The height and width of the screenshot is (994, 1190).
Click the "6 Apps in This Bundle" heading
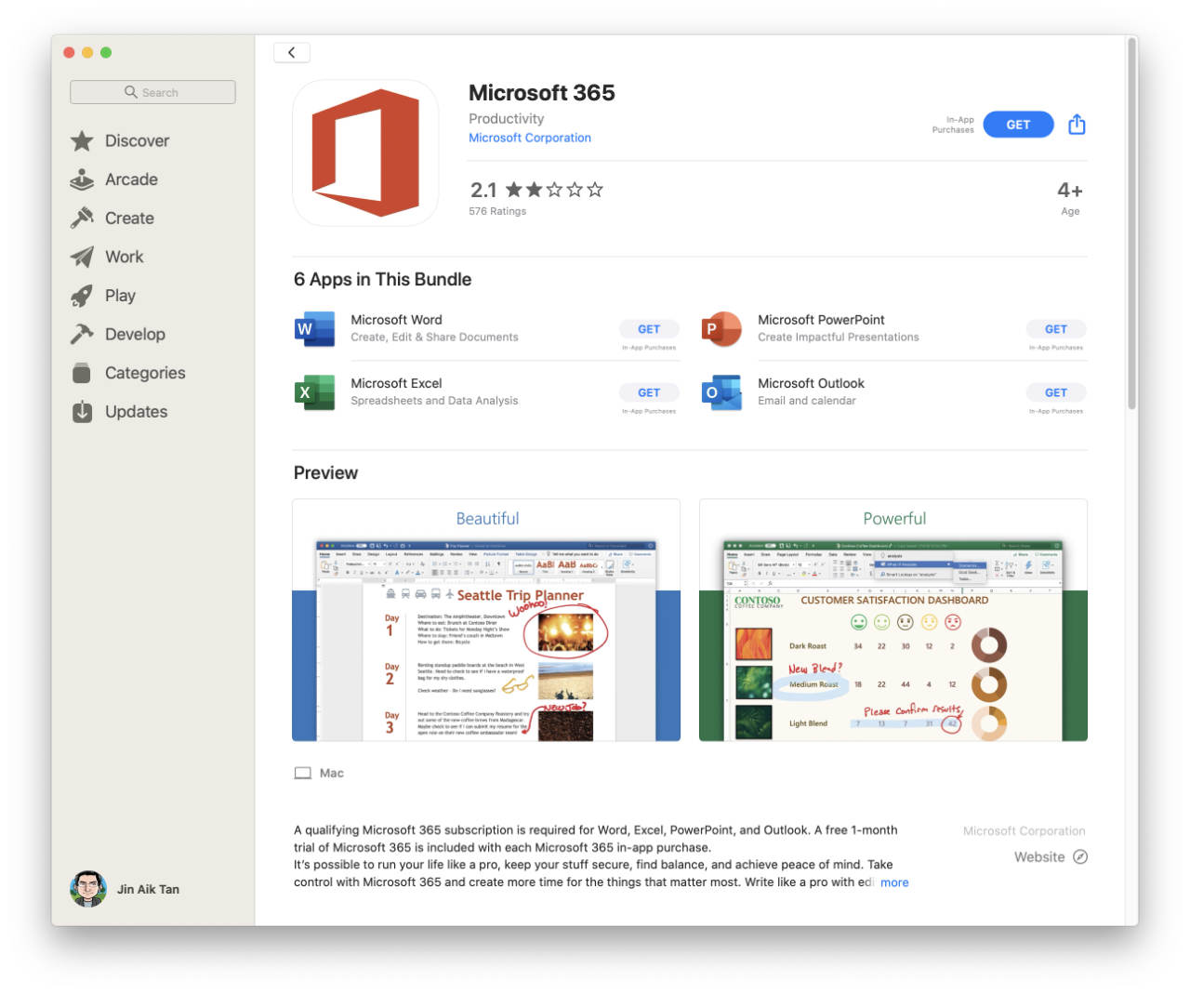[x=382, y=279]
